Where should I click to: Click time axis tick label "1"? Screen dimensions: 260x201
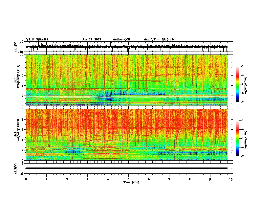pyautogui.click(x=46, y=179)
